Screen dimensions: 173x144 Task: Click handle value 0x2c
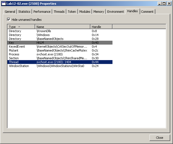(95, 50)
